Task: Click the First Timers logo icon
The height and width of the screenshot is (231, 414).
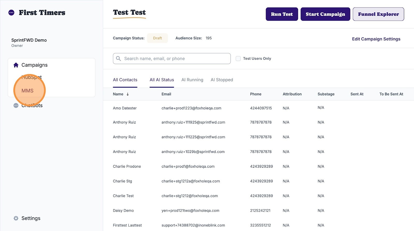Action: coord(11,13)
